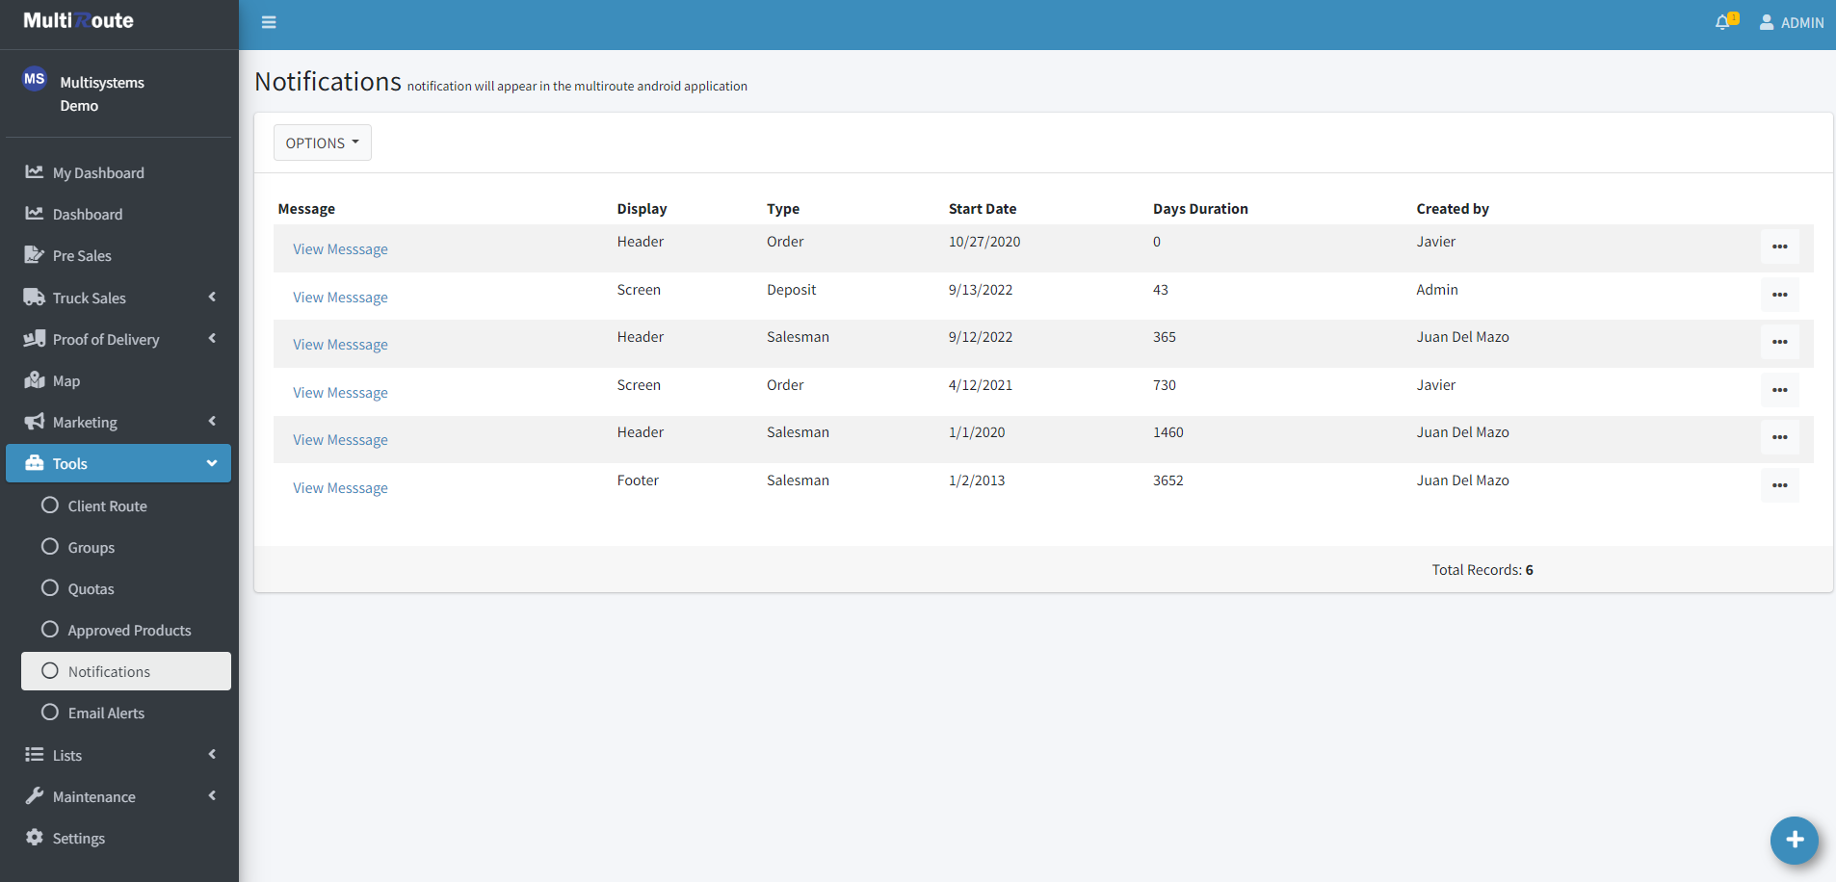Click the Map icon in sidebar
Image resolution: width=1836 pixels, height=882 pixels.
tap(35, 380)
